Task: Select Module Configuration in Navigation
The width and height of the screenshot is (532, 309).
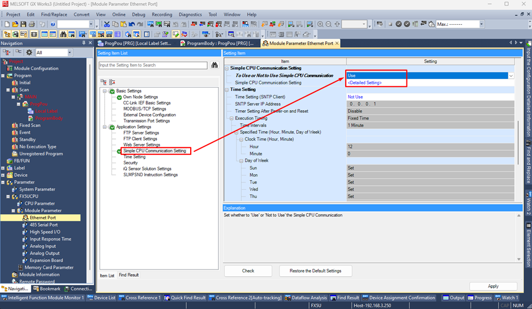Action: (36, 68)
